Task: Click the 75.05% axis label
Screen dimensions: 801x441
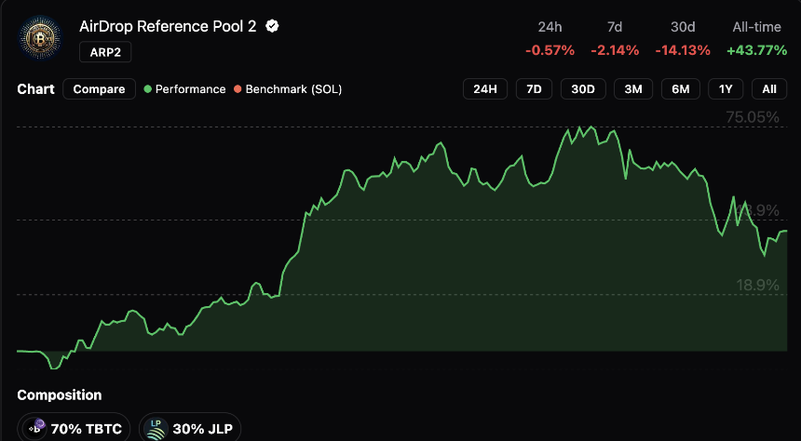Action: [x=753, y=118]
